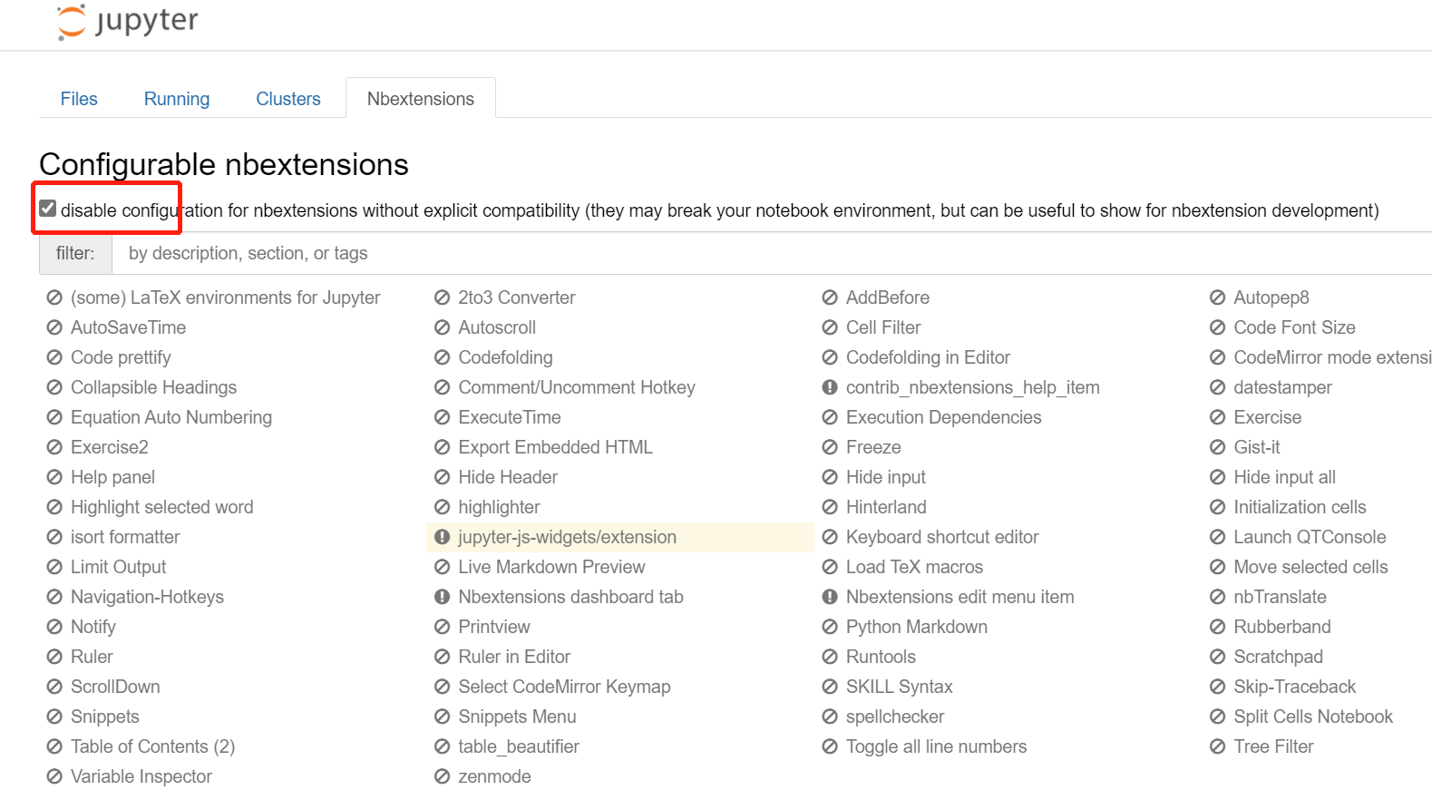Click the warning icon on Nbextensions dashboard tab
The image size is (1432, 790).
tap(442, 597)
